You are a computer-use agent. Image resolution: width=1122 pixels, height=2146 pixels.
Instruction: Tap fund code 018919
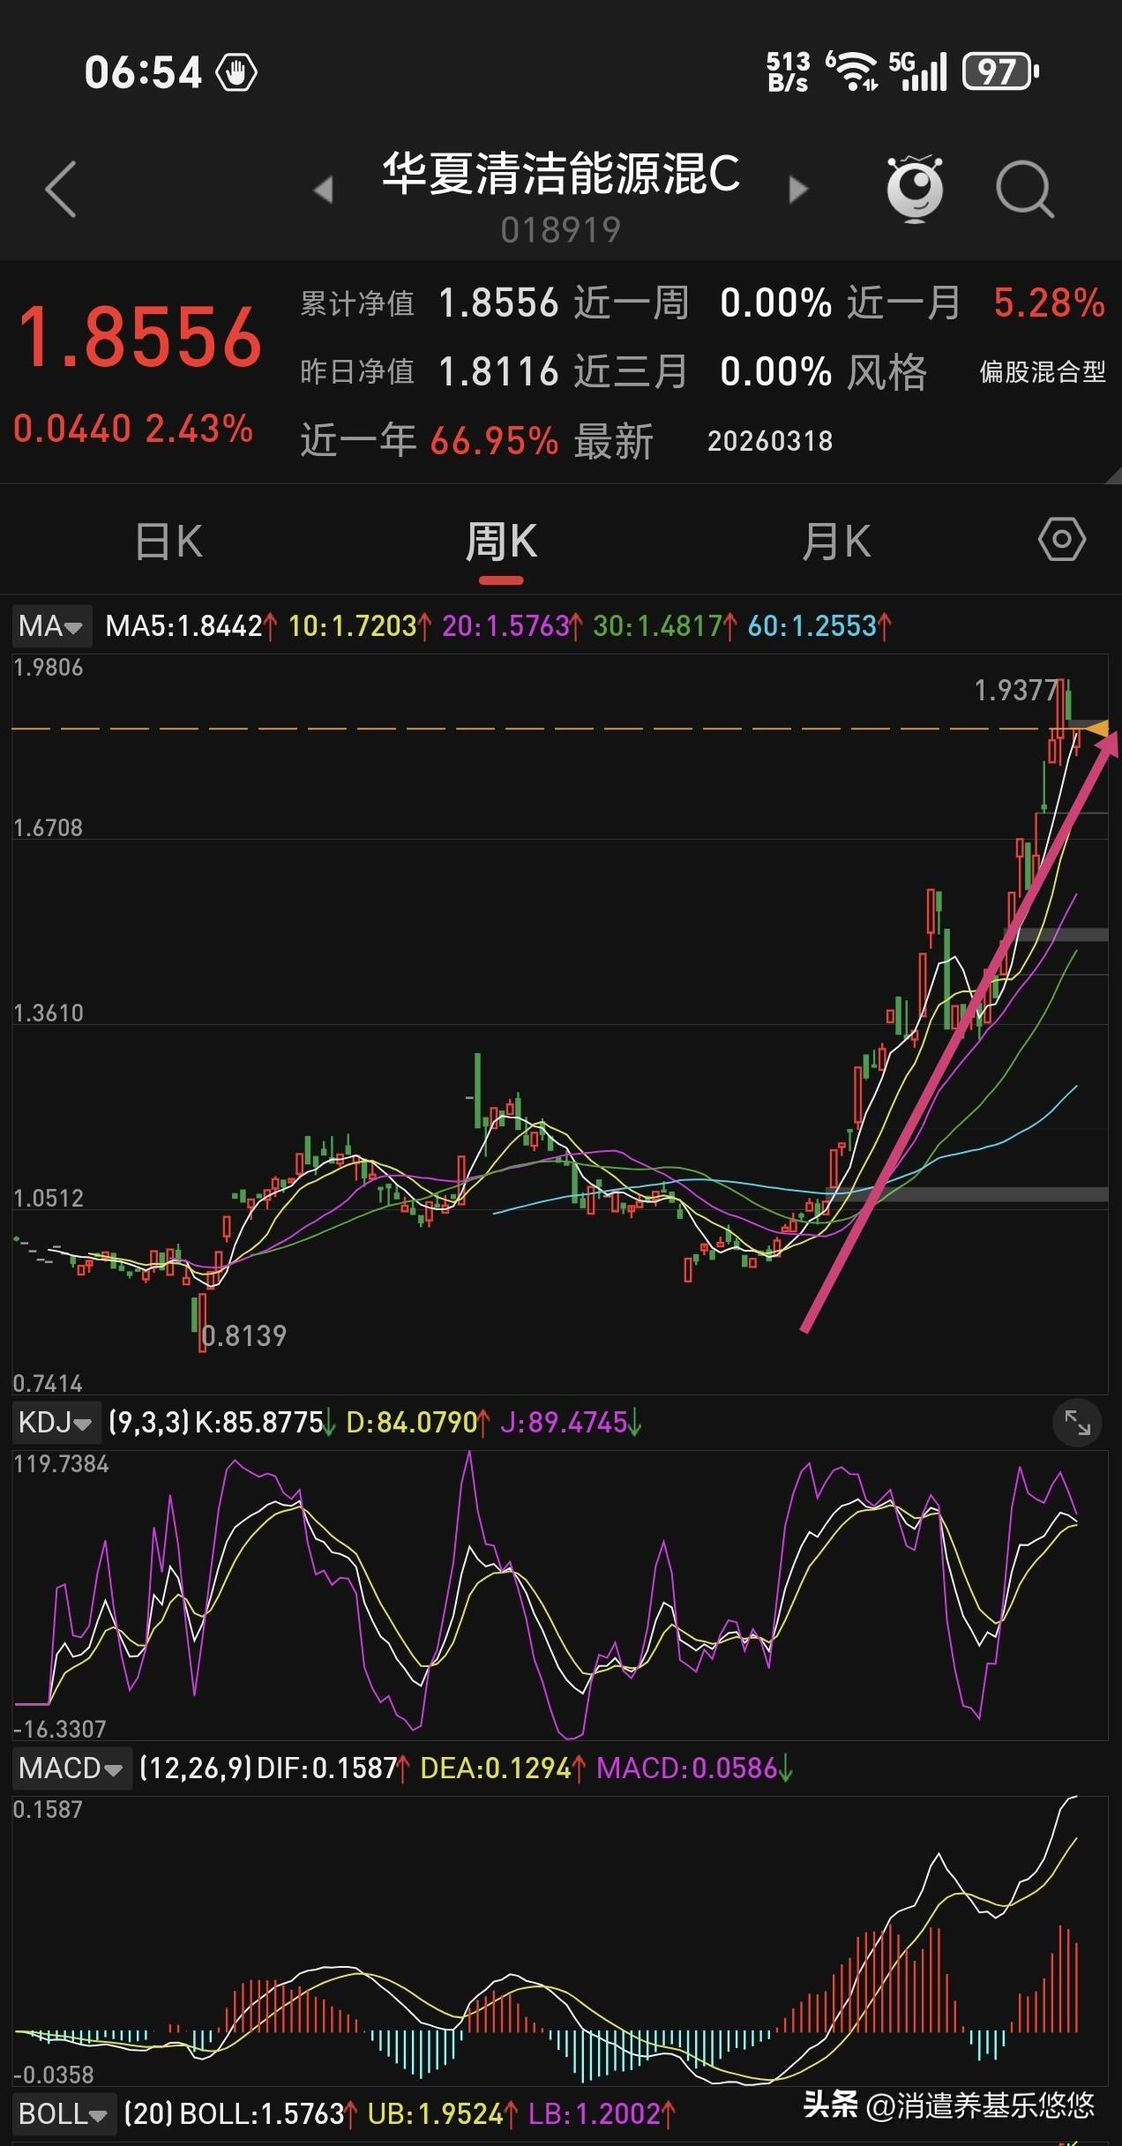coord(561,230)
